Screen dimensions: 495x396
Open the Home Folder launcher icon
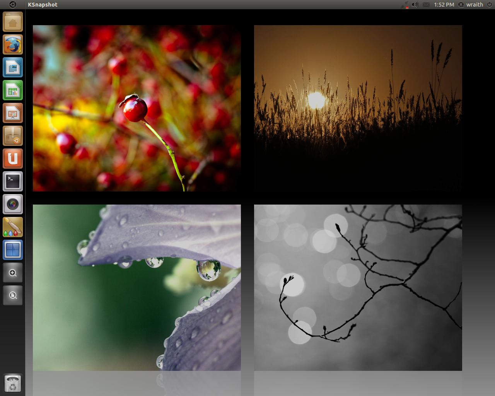[x=13, y=22]
